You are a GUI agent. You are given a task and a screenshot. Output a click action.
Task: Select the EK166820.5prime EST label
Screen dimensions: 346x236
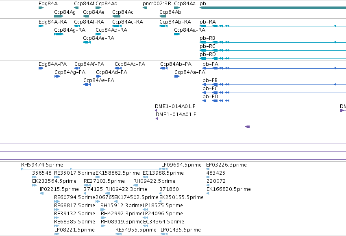coord(228,189)
